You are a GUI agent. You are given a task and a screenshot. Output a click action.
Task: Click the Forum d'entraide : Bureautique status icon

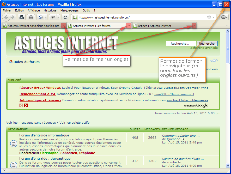14,165
